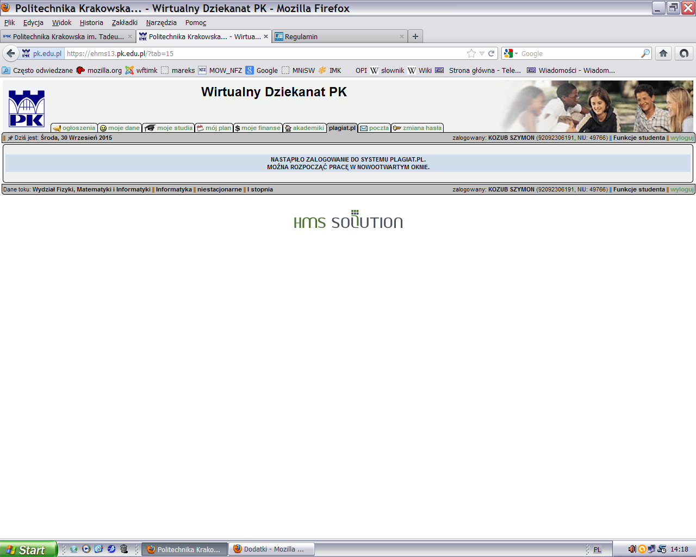This screenshot has width=696, height=557.
Task: Click wyloguj in the top status bar
Action: pyautogui.click(x=682, y=138)
